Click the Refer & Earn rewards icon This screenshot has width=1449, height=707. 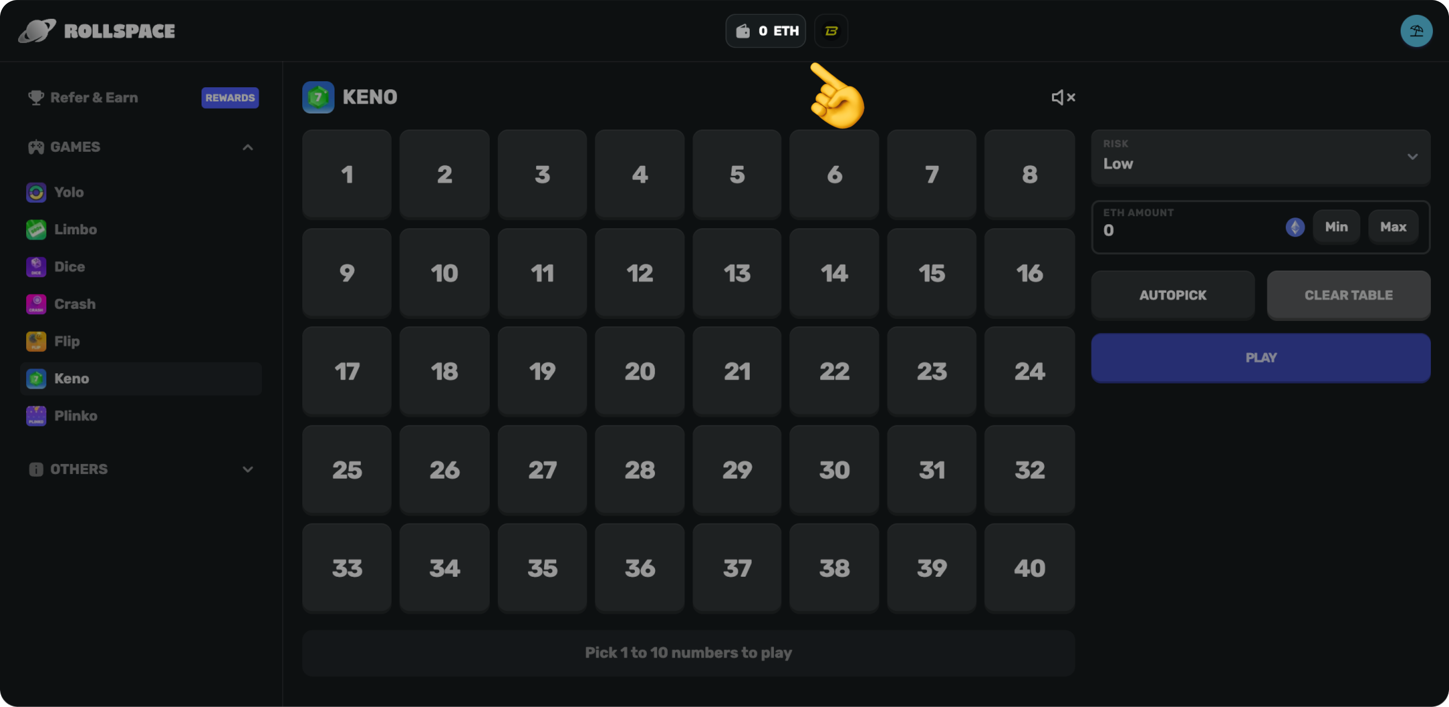pyautogui.click(x=230, y=97)
